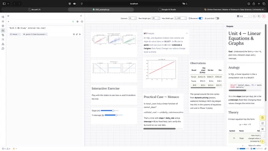This screenshot has height=151, width=268.
Task: Open the file explorer sidebar icon
Action: (x=3, y=17)
